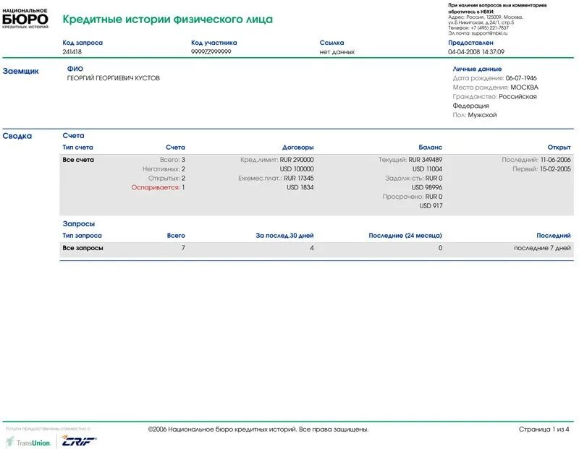Select monthly payment 'USD 1834'
The height and width of the screenshot is (449, 579).
300,187
